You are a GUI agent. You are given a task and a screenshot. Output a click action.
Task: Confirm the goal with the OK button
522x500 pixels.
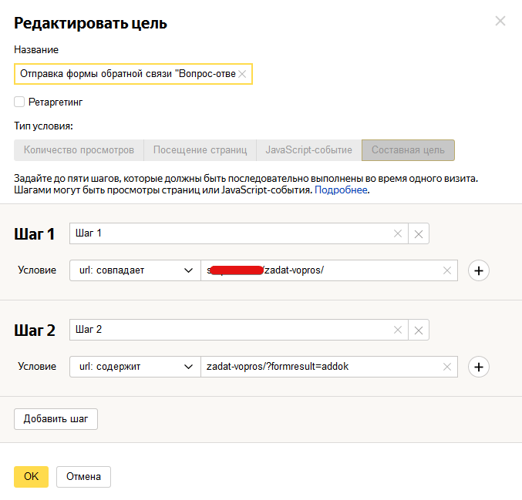click(31, 476)
